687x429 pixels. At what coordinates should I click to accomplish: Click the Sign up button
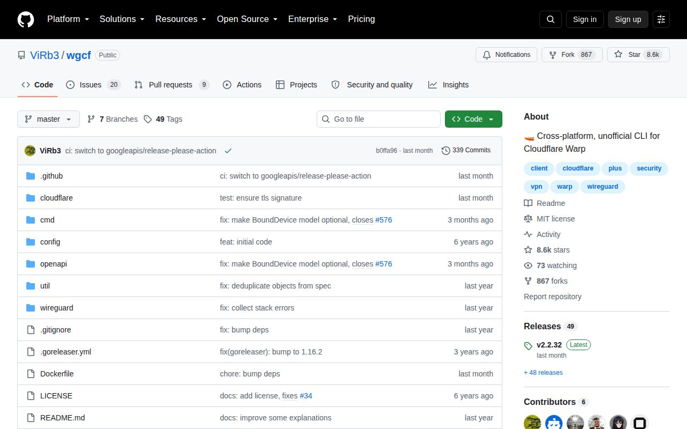(628, 19)
